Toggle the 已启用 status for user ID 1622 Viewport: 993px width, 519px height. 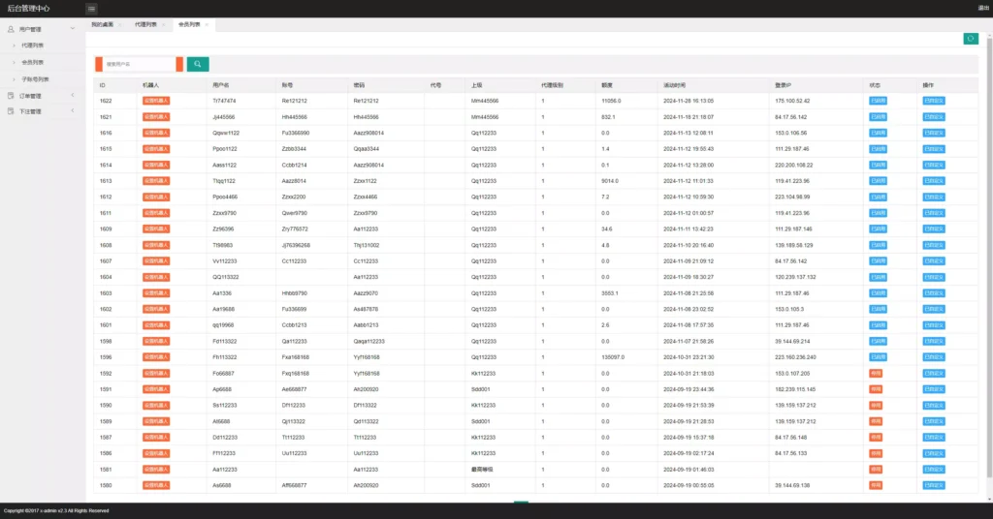click(x=877, y=101)
